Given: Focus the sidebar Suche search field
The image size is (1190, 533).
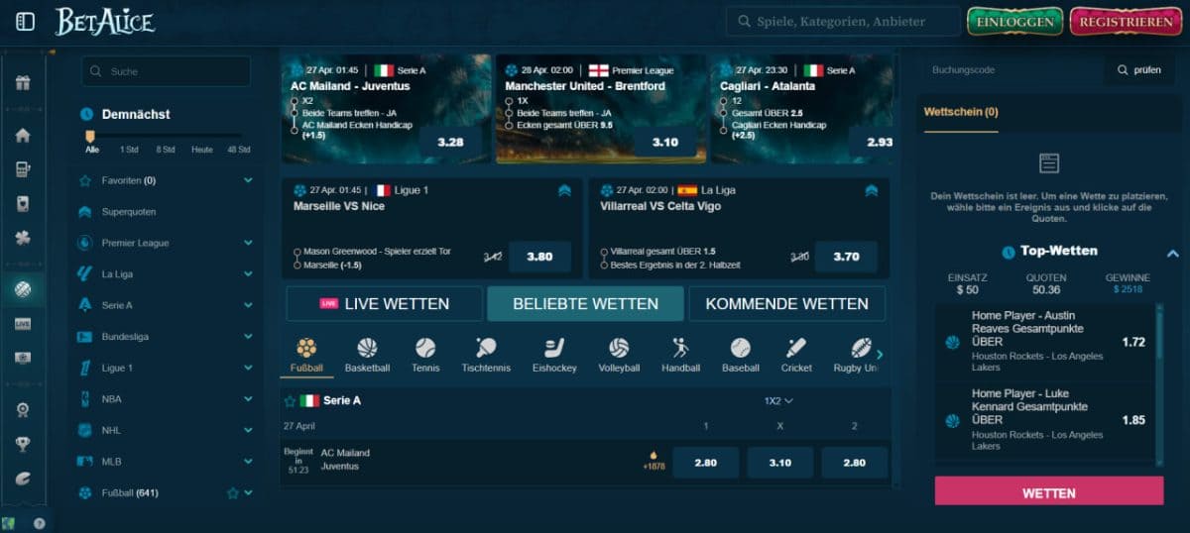Looking at the screenshot, I should pyautogui.click(x=167, y=71).
